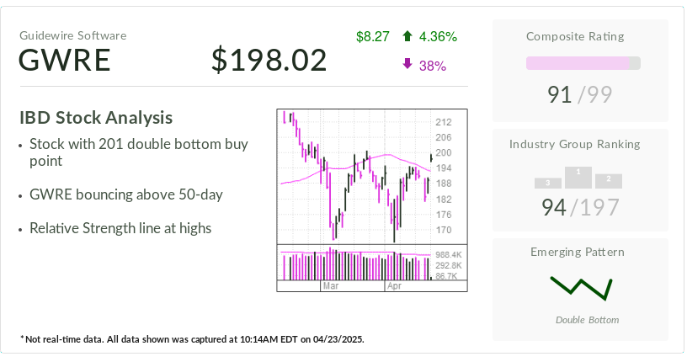
Task: Click the industry ranking podium icon
Action: 578,178
